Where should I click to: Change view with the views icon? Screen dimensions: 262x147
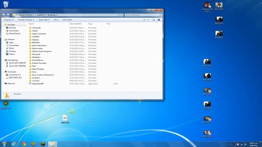coord(145,20)
